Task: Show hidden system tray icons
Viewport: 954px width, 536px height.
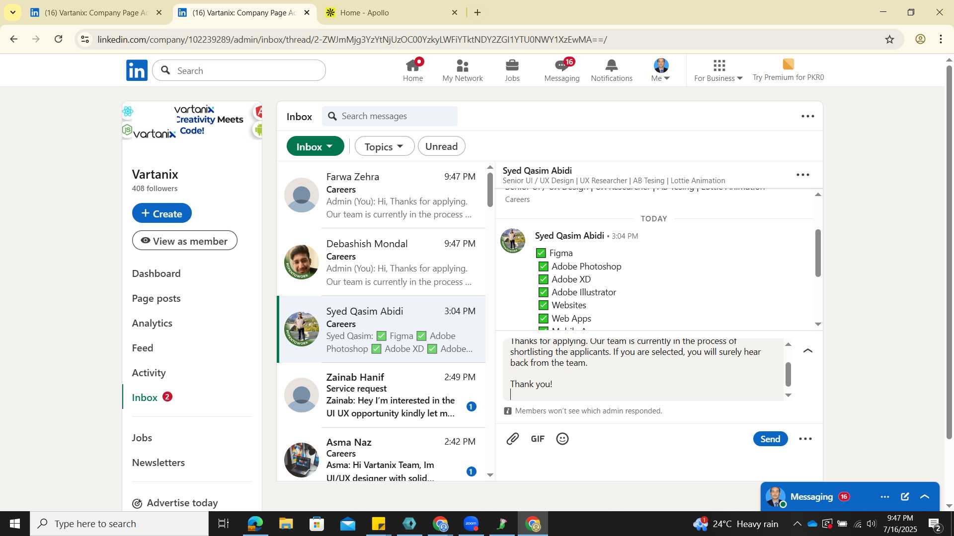Action: pyautogui.click(x=797, y=524)
